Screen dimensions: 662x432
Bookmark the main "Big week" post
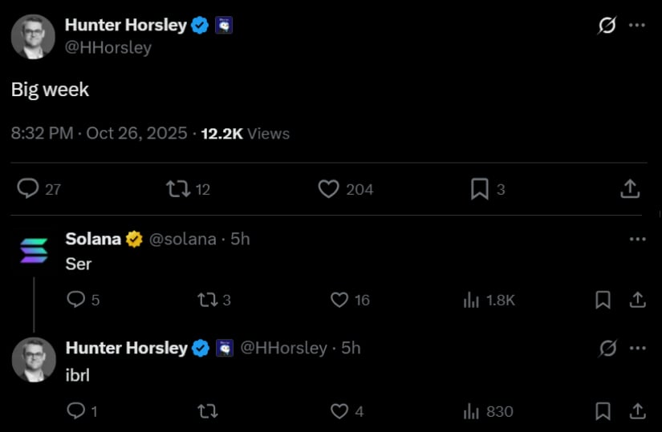pyautogui.click(x=479, y=189)
